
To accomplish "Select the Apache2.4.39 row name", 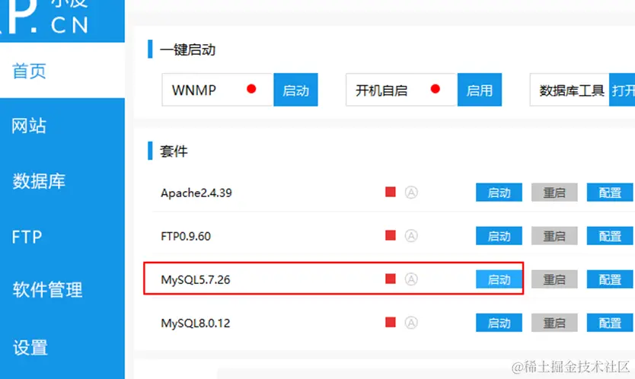I will click(196, 193).
